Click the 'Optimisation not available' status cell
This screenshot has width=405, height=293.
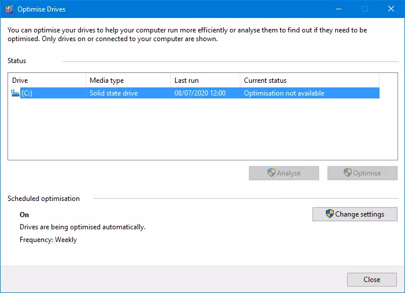(284, 93)
